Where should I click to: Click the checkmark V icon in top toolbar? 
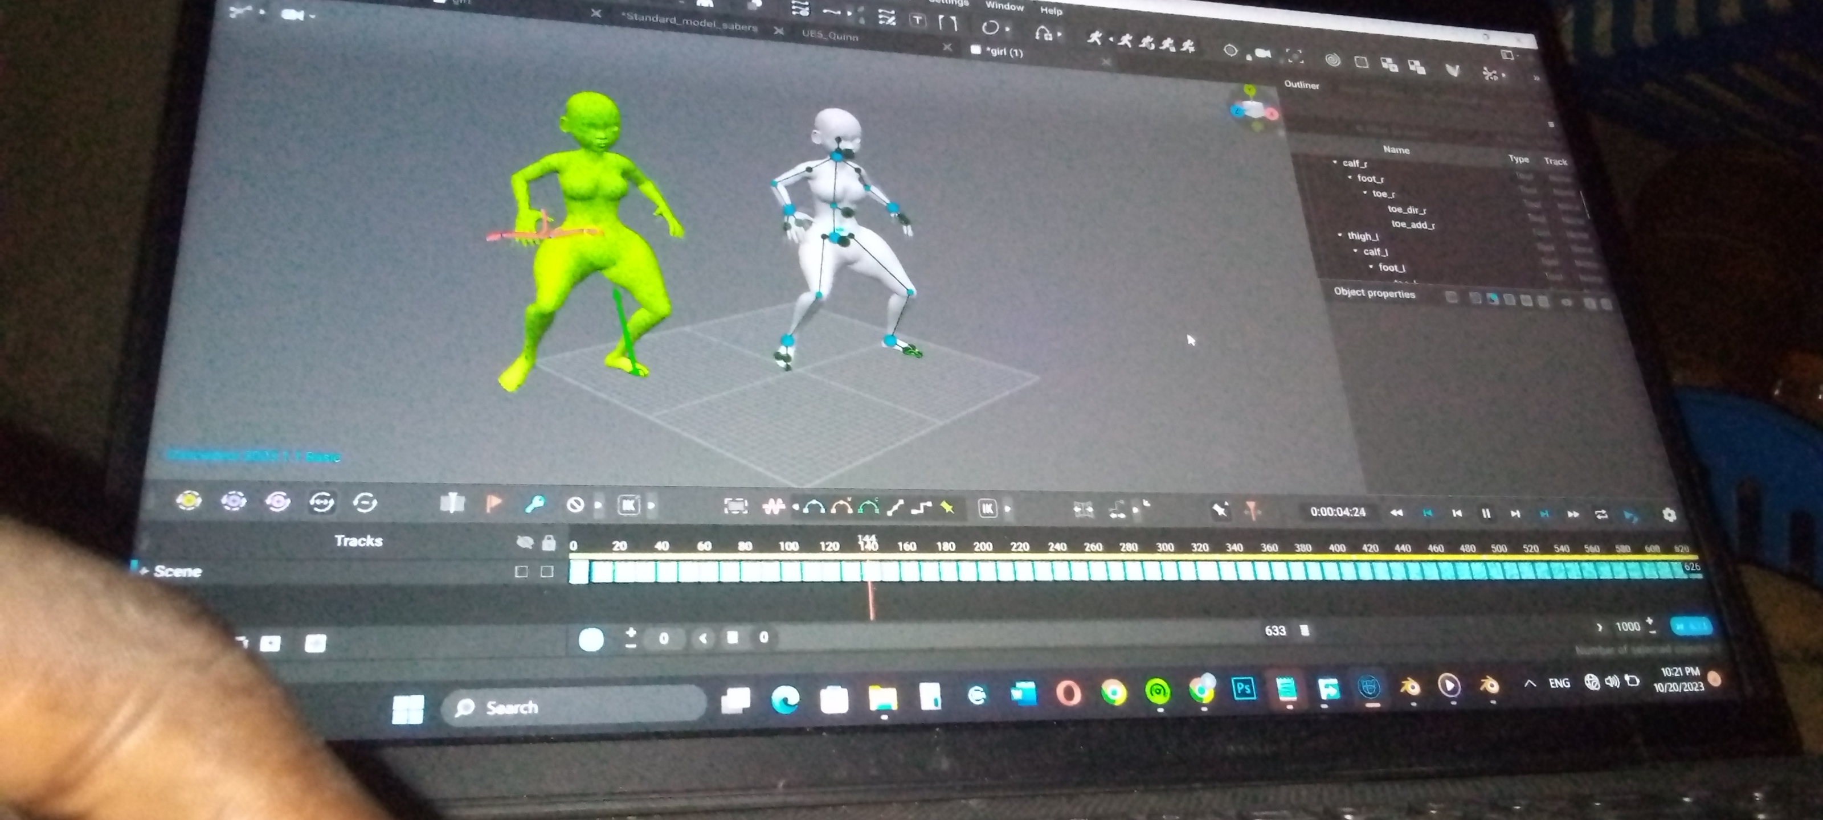(1452, 69)
